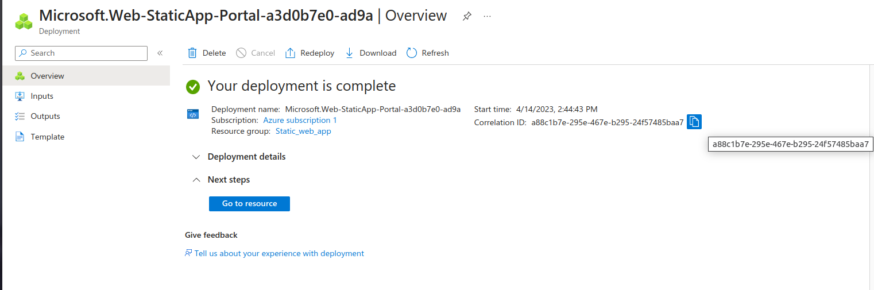Click the Deployment subtitle under title
The width and height of the screenshot is (874, 290).
tap(60, 32)
